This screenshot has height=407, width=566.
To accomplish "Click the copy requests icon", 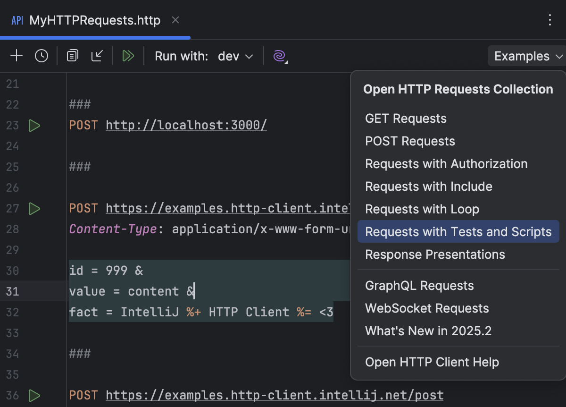I will click(72, 55).
